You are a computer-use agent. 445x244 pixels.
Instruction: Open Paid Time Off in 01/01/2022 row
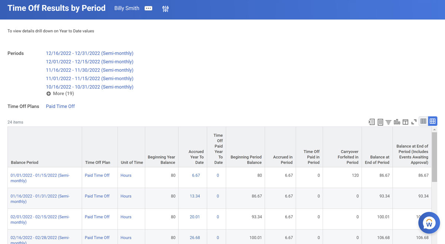[x=97, y=175]
